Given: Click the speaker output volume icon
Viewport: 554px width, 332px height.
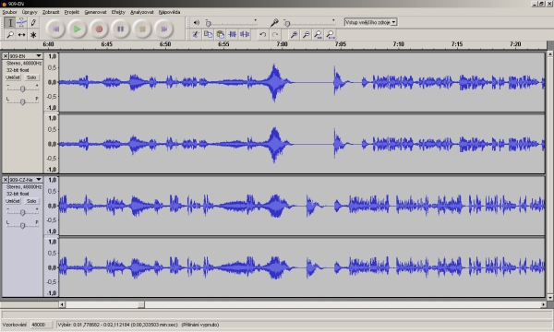Looking at the screenshot, I should [x=197, y=22].
